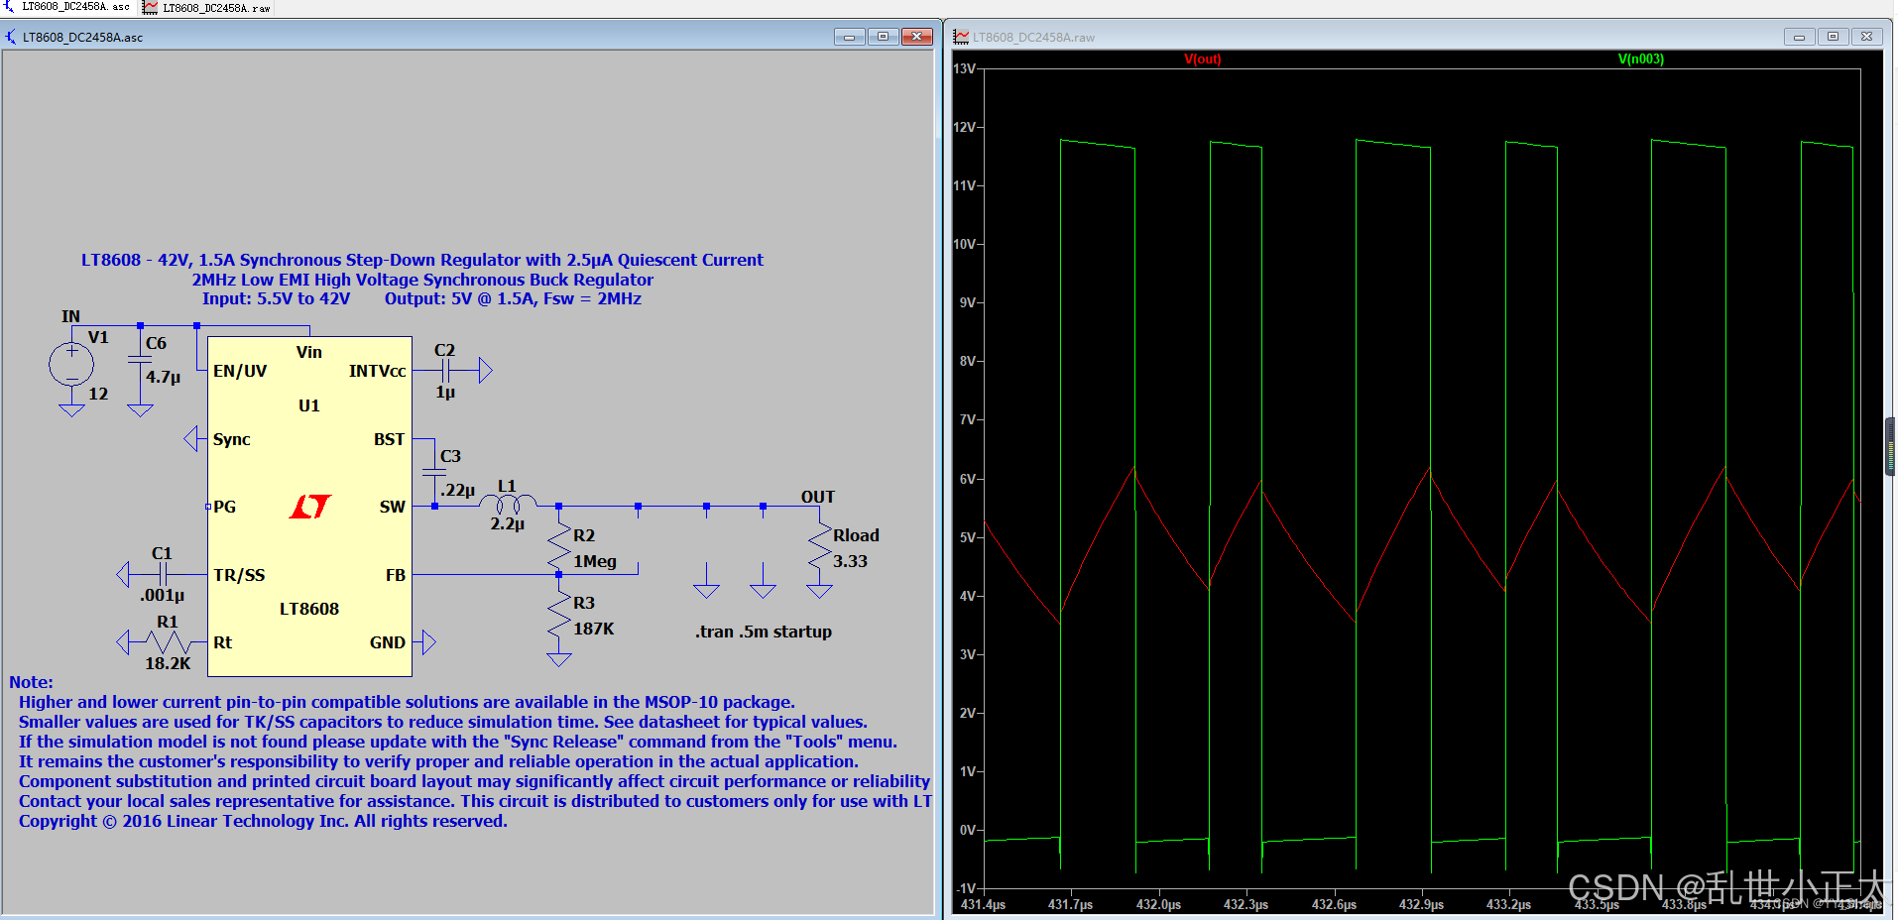The image size is (1898, 920).
Task: Maximize the schematic LT8608_DC2458A.asc window
Action: click(x=883, y=37)
